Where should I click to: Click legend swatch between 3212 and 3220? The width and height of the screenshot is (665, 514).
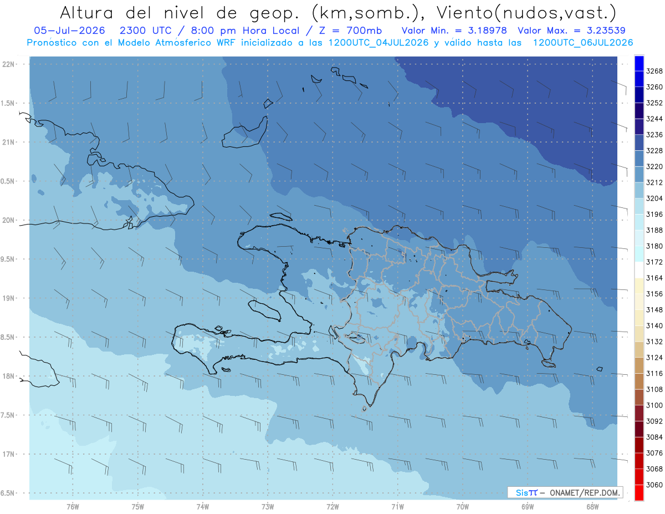click(639, 174)
